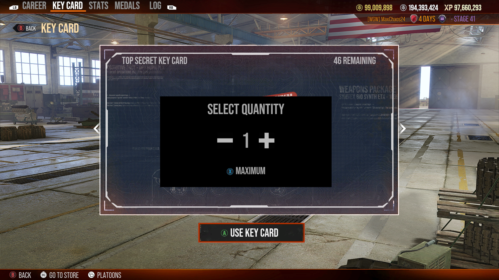Click the Stage 41 rank icon

point(443,19)
